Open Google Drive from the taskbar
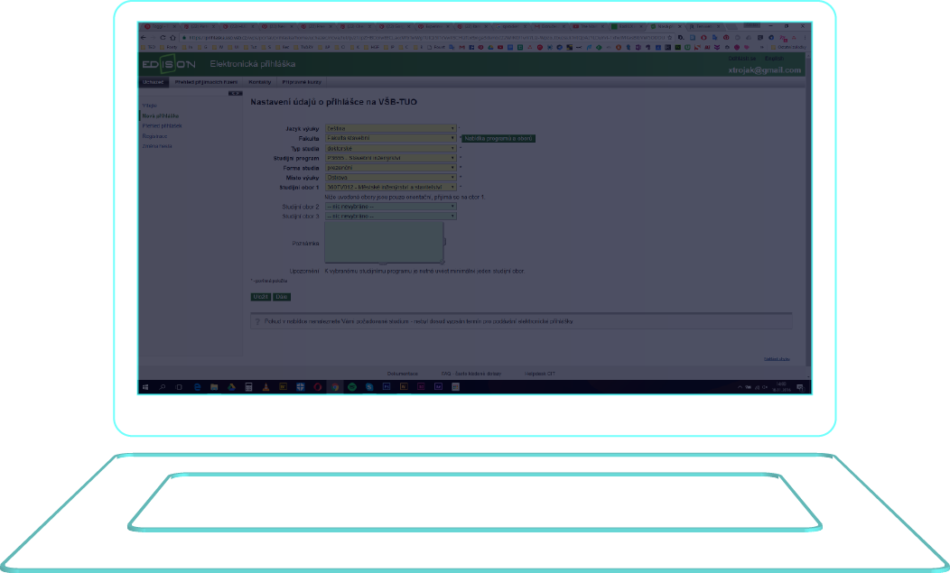The width and height of the screenshot is (950, 573). (231, 387)
